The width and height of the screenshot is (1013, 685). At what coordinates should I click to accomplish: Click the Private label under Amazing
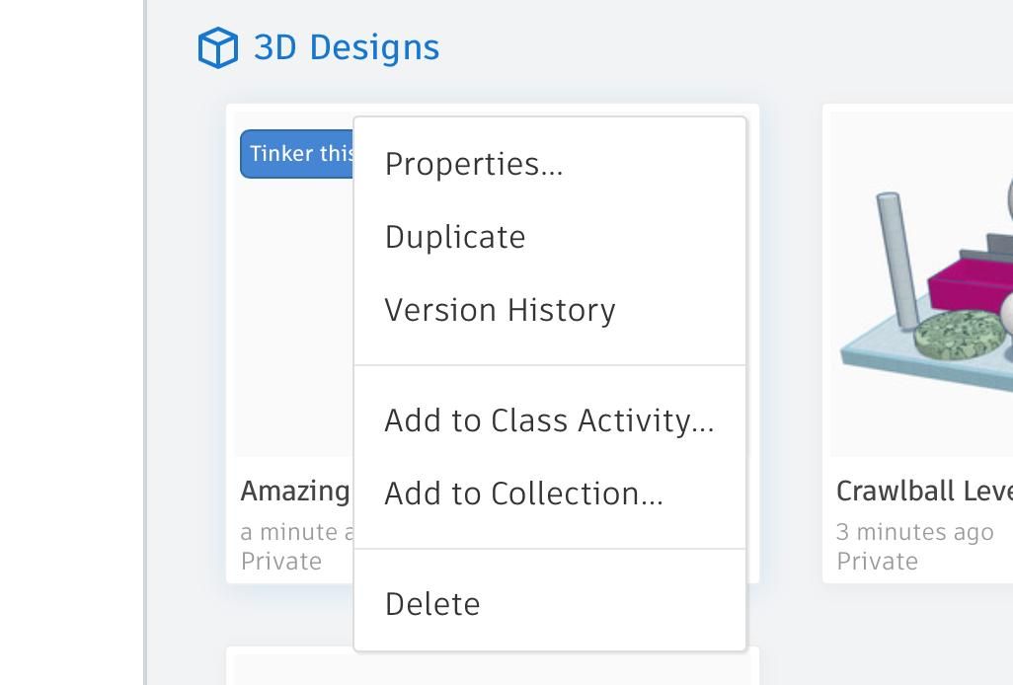pyautogui.click(x=281, y=561)
